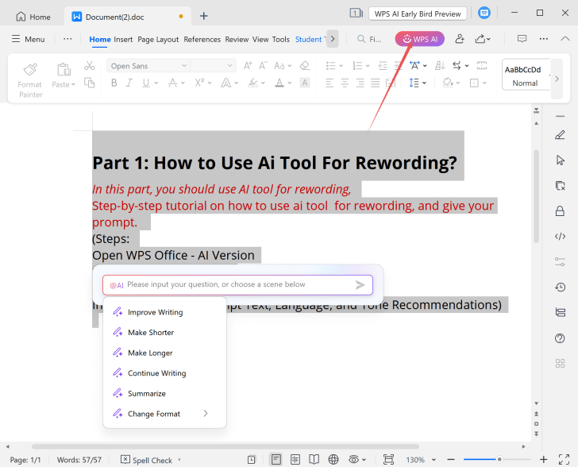This screenshot has height=467, width=578.
Task: Toggle eye protection mode icon
Action: click(x=354, y=460)
